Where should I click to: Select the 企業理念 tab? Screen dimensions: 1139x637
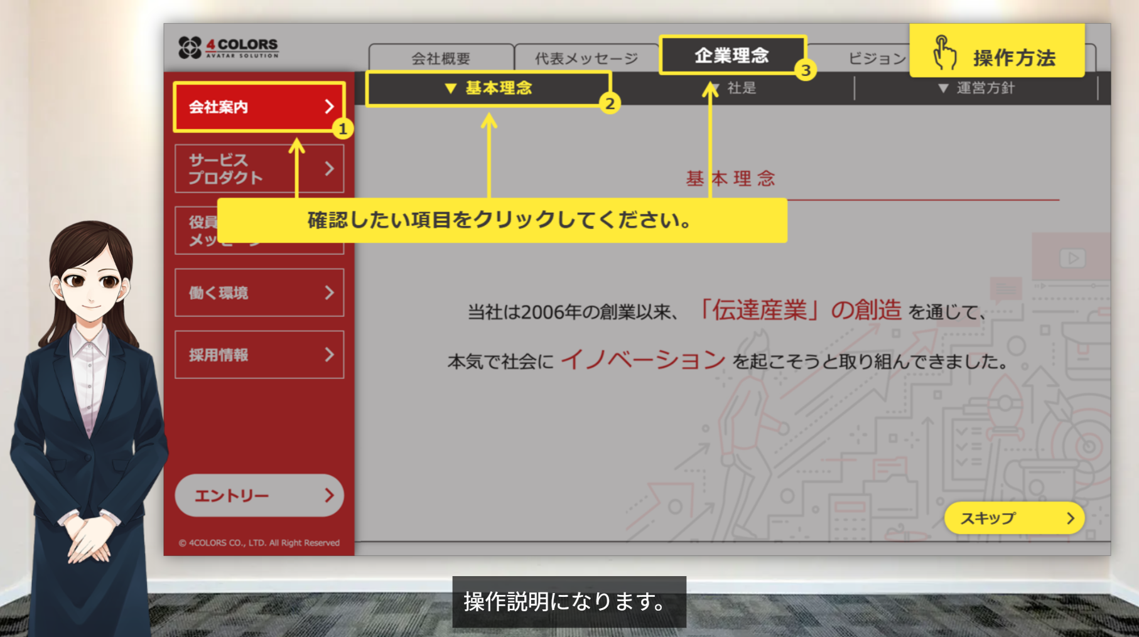pos(731,55)
